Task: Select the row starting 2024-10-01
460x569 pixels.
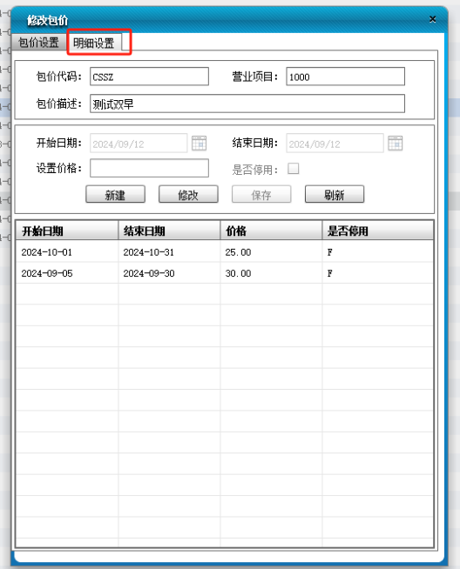Action: point(225,251)
